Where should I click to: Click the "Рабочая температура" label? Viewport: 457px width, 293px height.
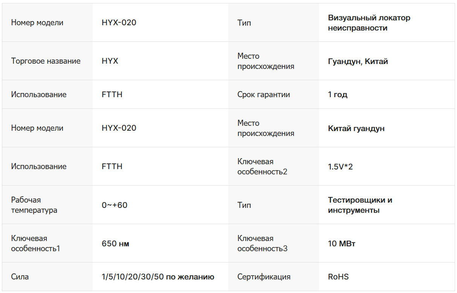point(34,205)
